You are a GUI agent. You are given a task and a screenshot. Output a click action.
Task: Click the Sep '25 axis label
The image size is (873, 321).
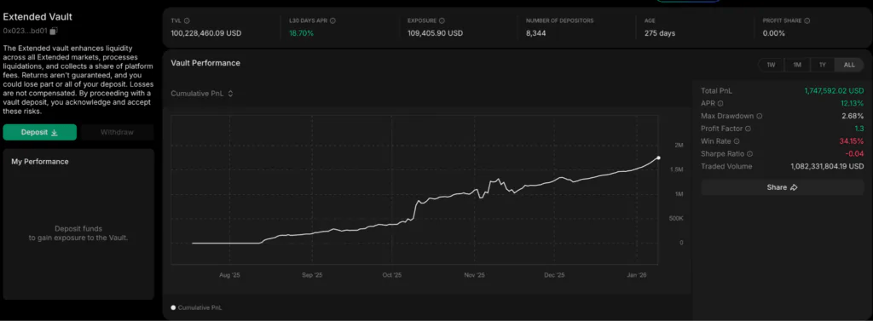coord(312,275)
